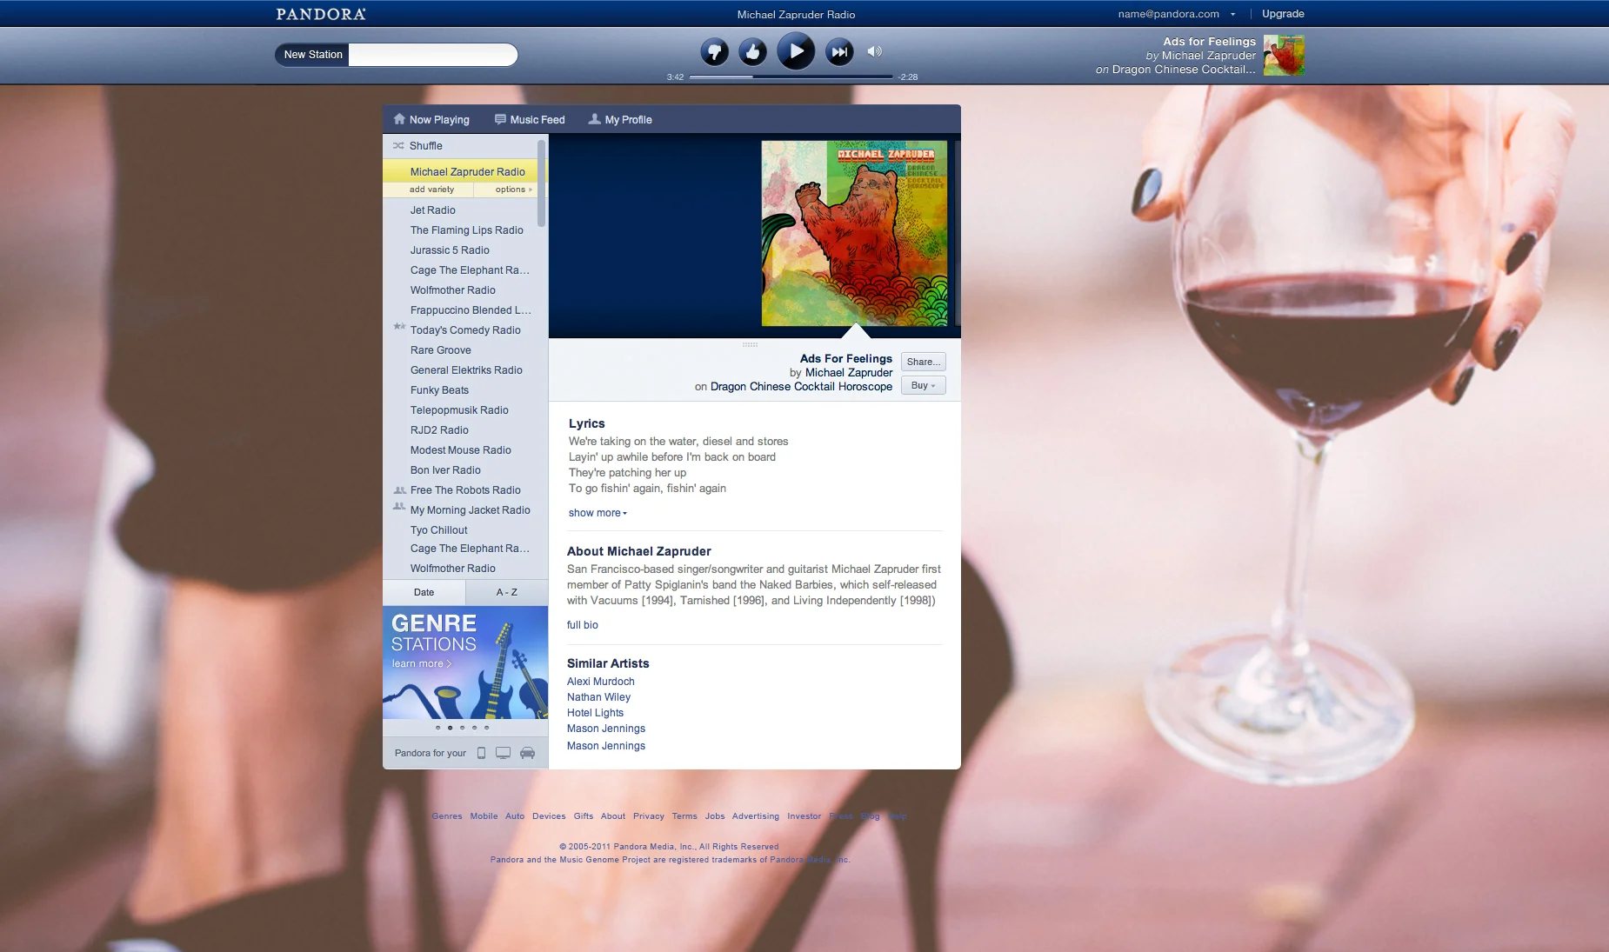The width and height of the screenshot is (1609, 952).
Task: Select Tyo Chillout station
Action: click(439, 530)
